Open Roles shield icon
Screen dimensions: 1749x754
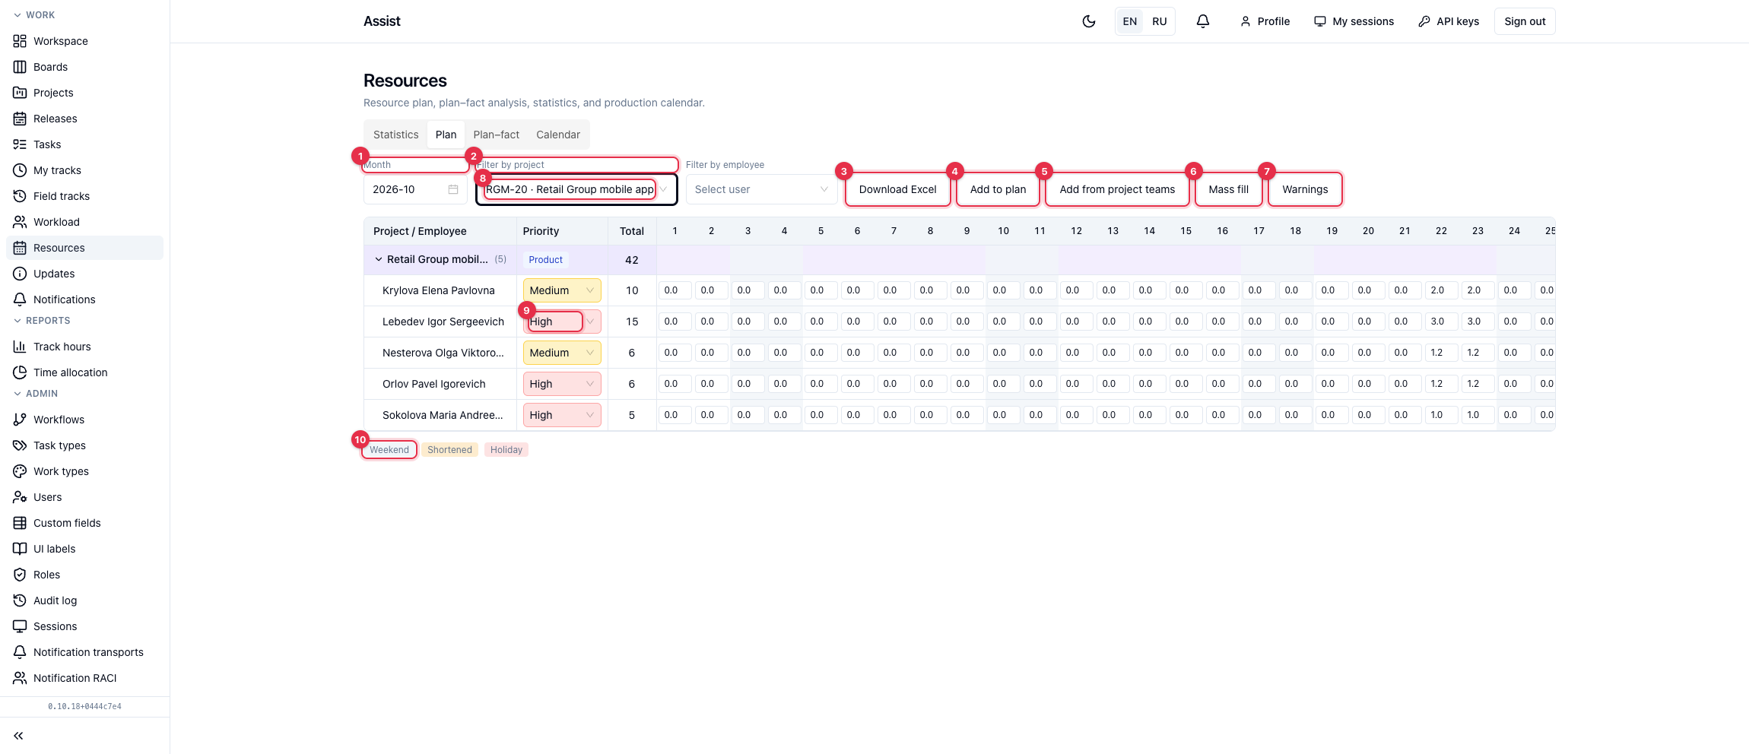(20, 575)
